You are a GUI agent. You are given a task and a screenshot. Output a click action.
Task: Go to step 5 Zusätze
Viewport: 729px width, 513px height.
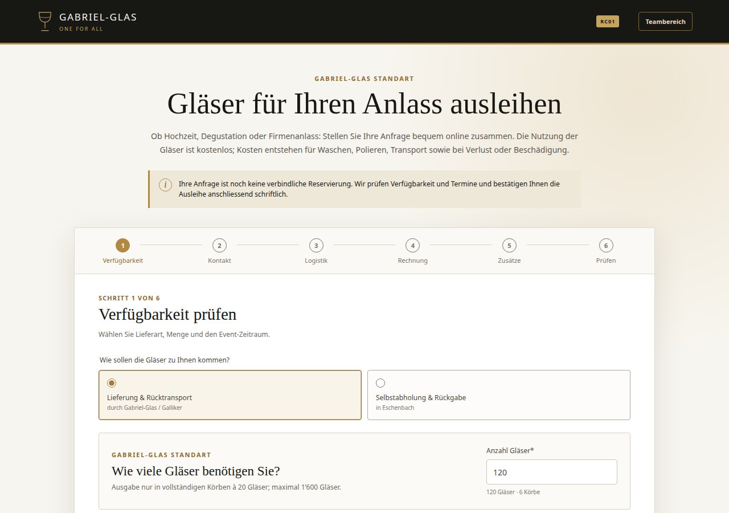[509, 251]
